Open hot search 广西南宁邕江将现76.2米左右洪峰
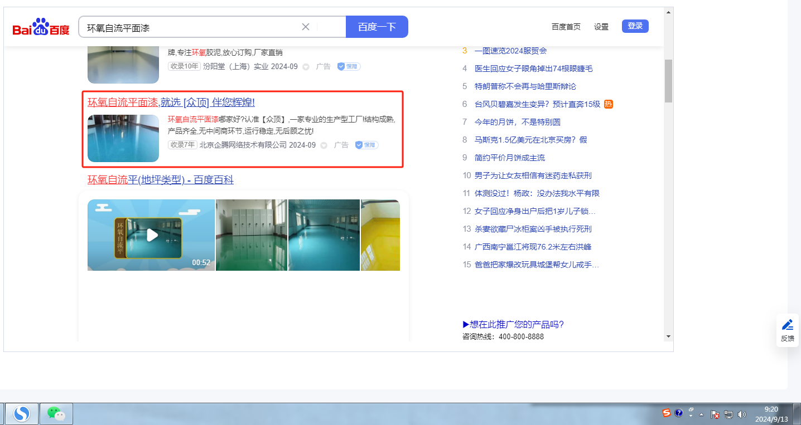Image resolution: width=801 pixels, height=425 pixels. pyautogui.click(x=533, y=247)
